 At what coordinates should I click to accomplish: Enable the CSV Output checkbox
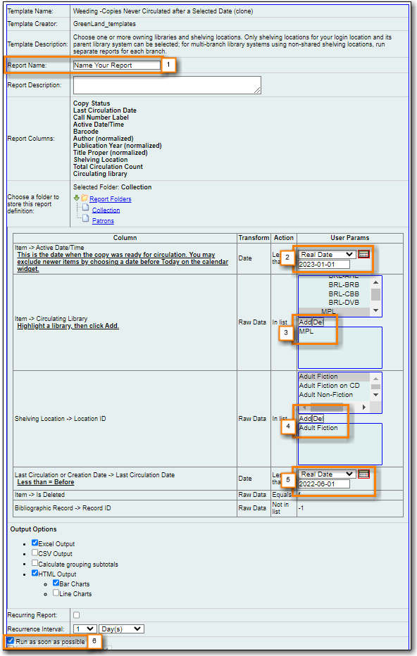coord(35,553)
